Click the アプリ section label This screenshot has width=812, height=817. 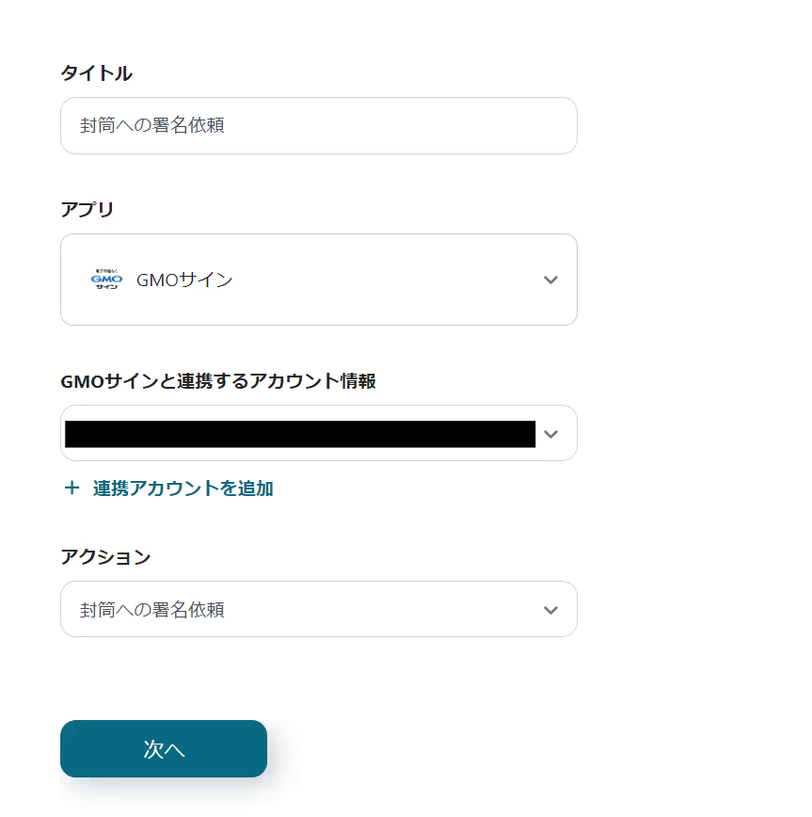coord(87,210)
